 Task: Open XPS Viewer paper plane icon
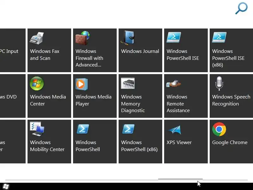pyautogui.click(x=175, y=130)
